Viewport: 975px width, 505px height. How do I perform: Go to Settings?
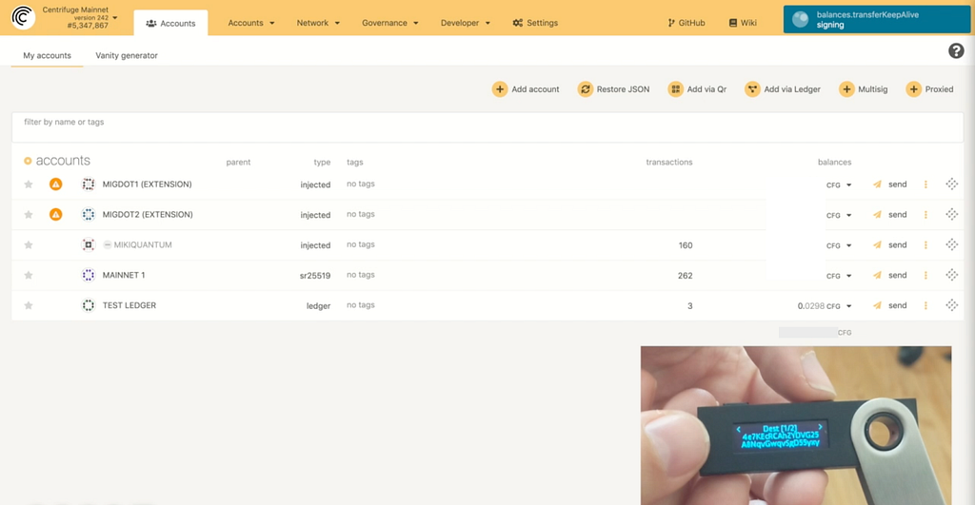click(535, 23)
